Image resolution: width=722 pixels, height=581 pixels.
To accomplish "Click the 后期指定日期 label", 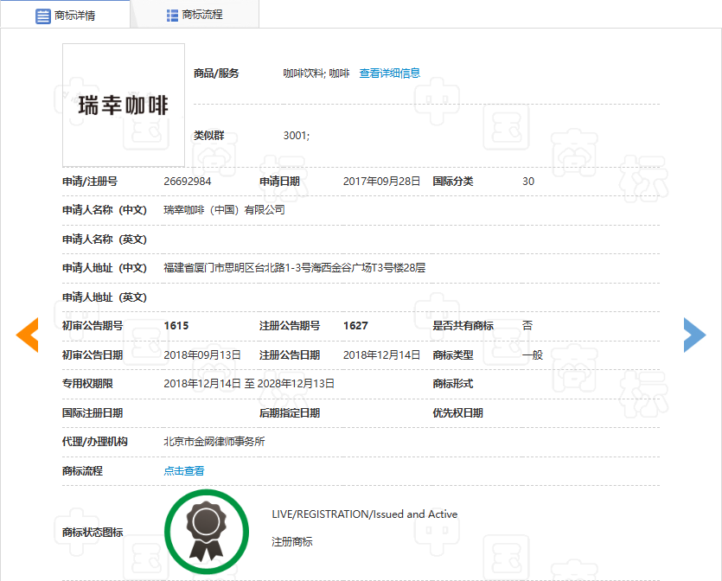I will click(x=290, y=413).
